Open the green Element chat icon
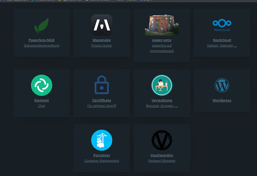 coord(41,85)
